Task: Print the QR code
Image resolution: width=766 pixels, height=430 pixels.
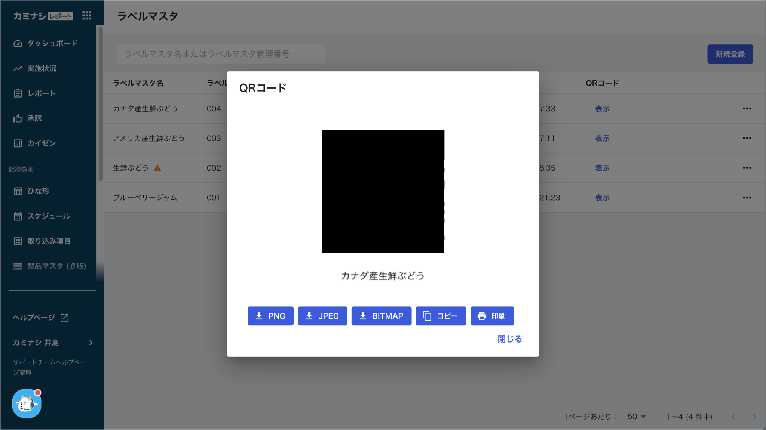Action: pyautogui.click(x=492, y=316)
